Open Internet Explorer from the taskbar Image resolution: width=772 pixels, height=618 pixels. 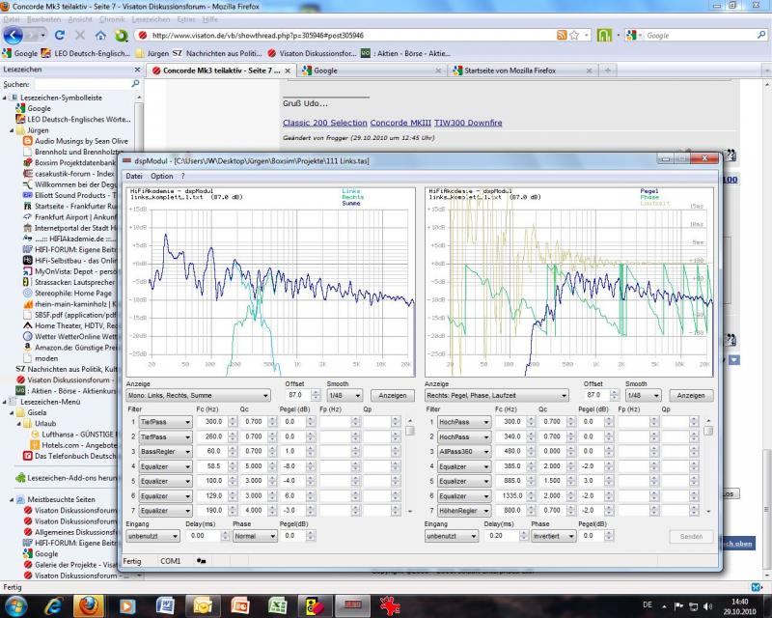(53, 605)
